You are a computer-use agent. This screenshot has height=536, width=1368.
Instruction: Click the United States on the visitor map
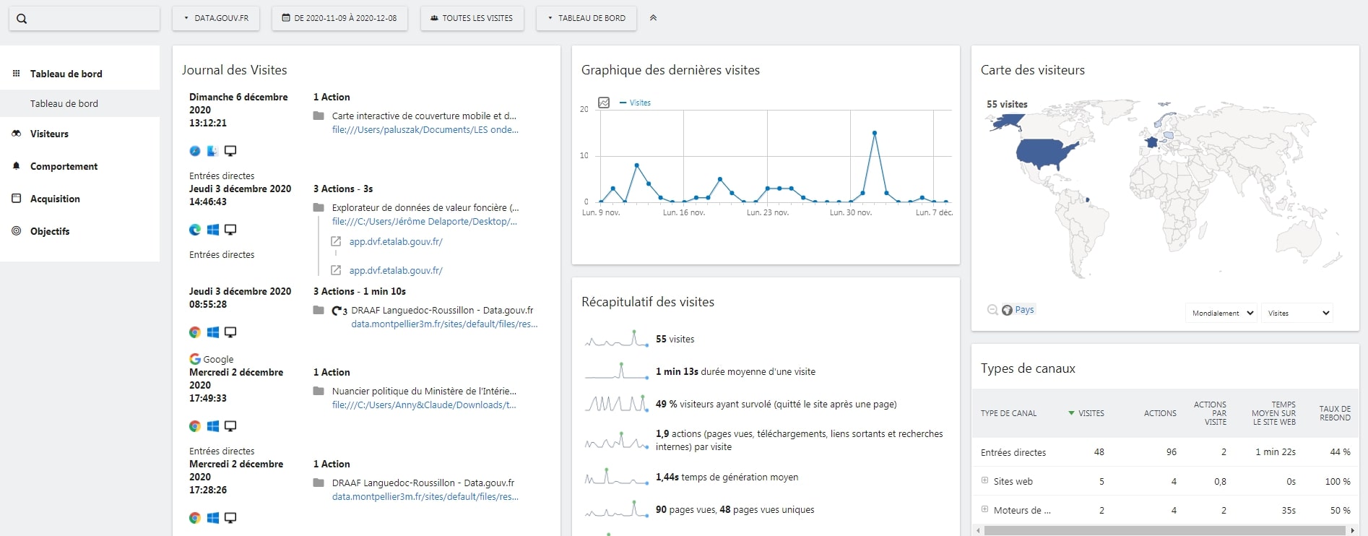point(1045,154)
